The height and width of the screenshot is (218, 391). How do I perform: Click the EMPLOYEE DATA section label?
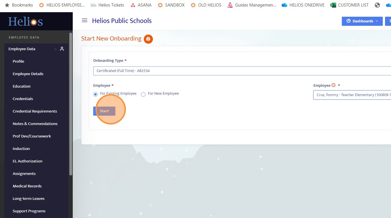pyautogui.click(x=24, y=37)
